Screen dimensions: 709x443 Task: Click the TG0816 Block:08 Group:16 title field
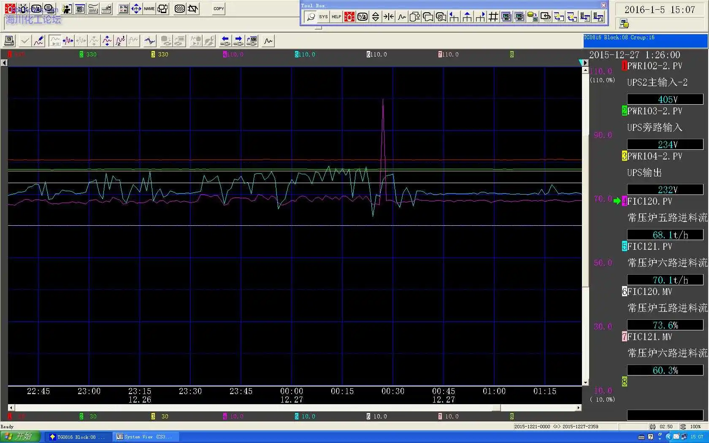[645, 41]
